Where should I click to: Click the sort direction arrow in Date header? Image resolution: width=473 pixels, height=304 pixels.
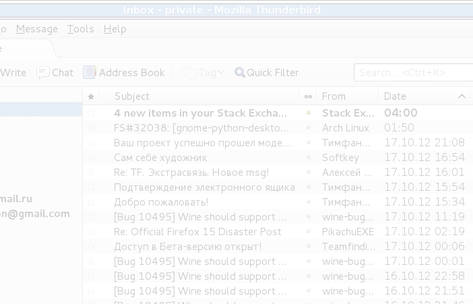click(x=462, y=96)
